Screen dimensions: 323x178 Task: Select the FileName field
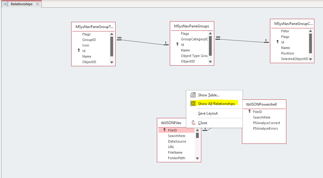[175, 152]
